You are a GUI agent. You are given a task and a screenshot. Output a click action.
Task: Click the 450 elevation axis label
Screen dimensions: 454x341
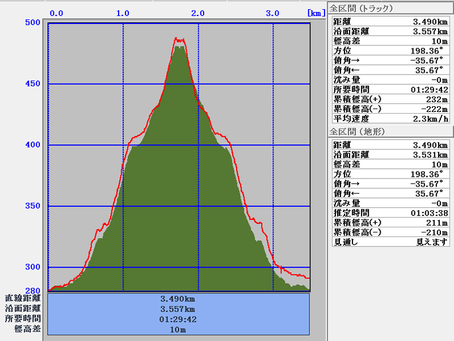[32, 84]
